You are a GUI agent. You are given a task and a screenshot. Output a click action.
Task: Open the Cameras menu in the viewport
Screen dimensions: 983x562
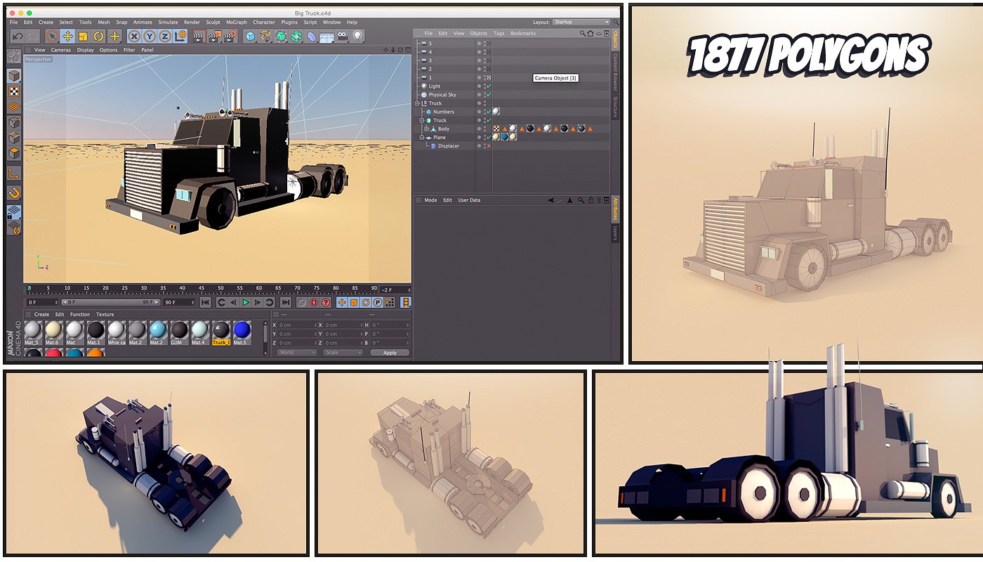pyautogui.click(x=60, y=50)
